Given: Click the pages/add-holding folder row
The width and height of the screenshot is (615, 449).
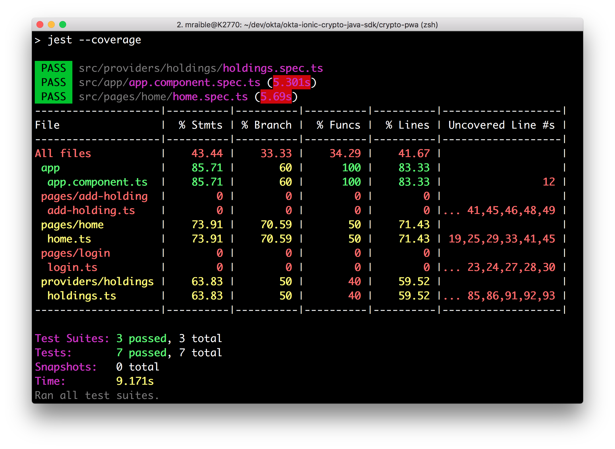Looking at the screenshot, I should pos(94,196).
